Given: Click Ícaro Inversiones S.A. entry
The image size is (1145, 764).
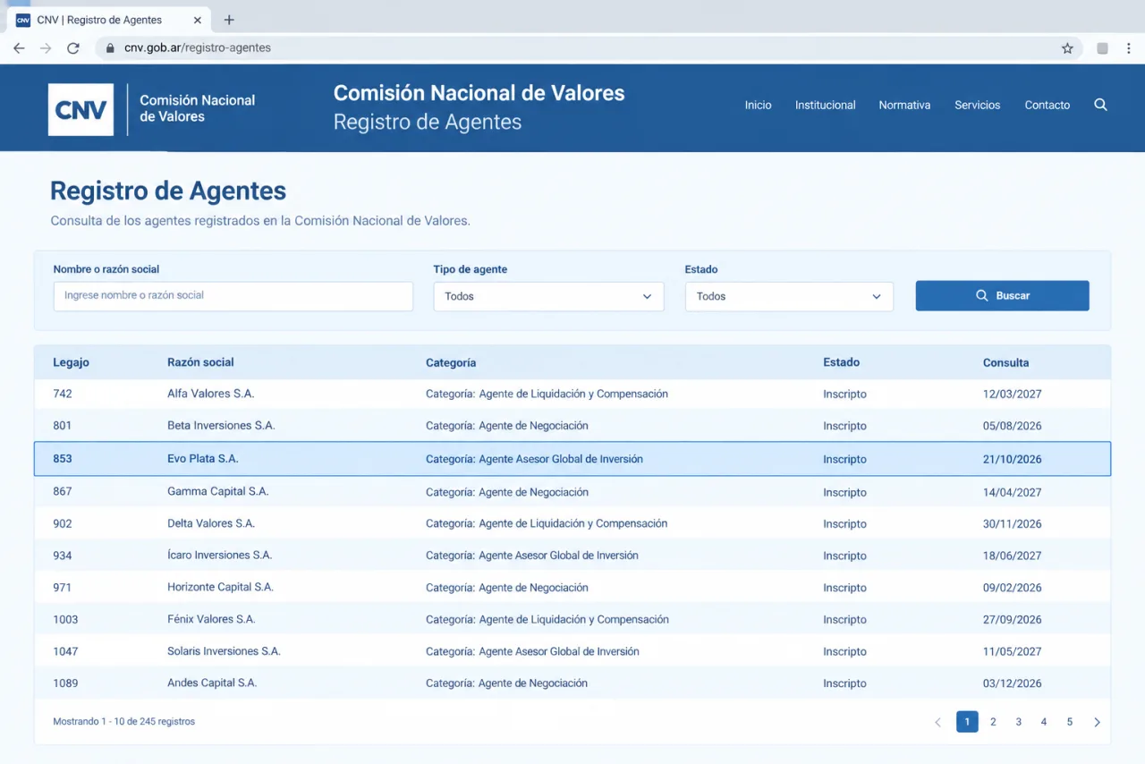Looking at the screenshot, I should point(219,556).
